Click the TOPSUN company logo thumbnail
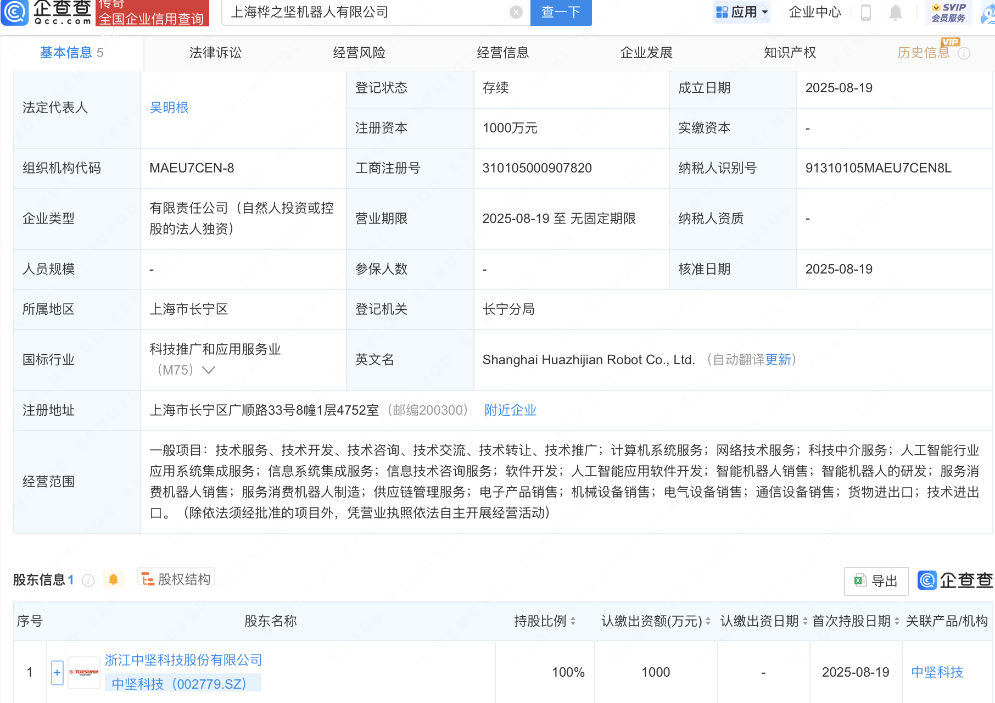The height and width of the screenshot is (703, 995). click(x=84, y=673)
